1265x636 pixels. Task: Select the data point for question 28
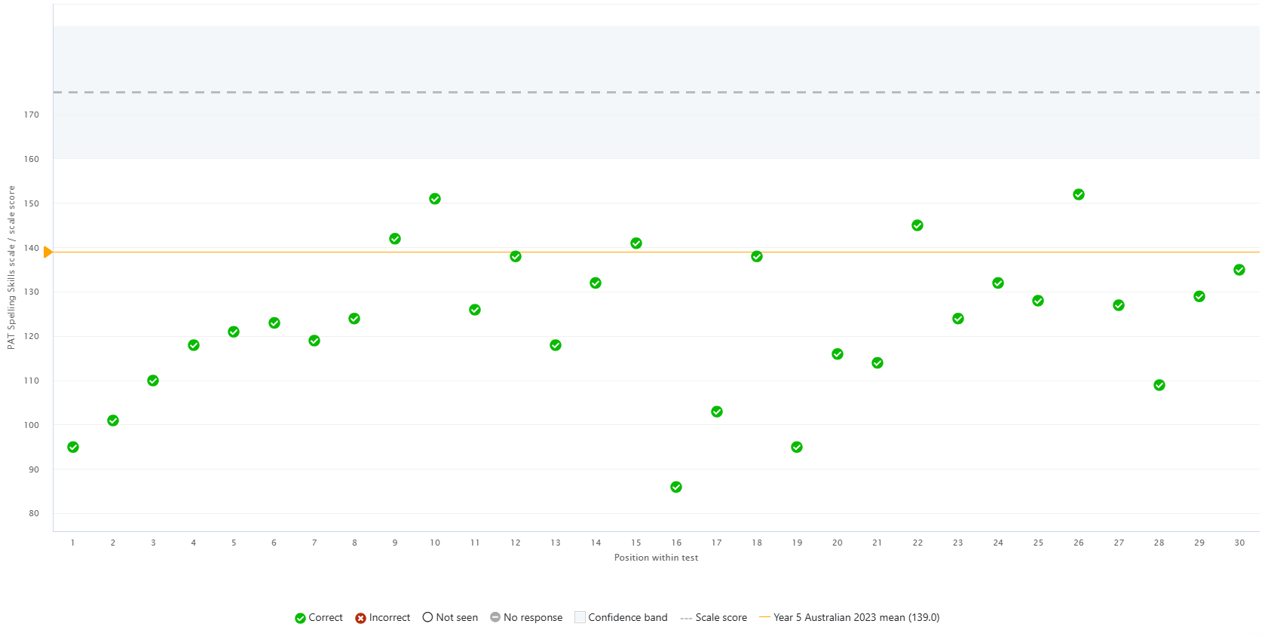pyautogui.click(x=1159, y=385)
